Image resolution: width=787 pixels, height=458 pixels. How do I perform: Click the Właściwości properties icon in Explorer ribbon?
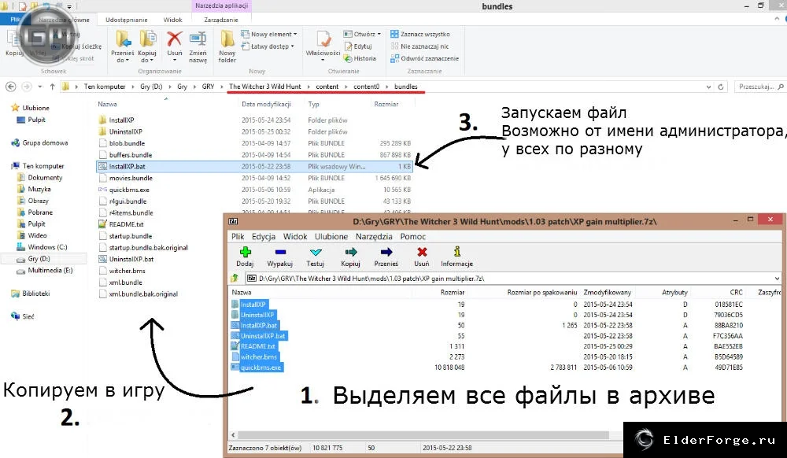[323, 39]
